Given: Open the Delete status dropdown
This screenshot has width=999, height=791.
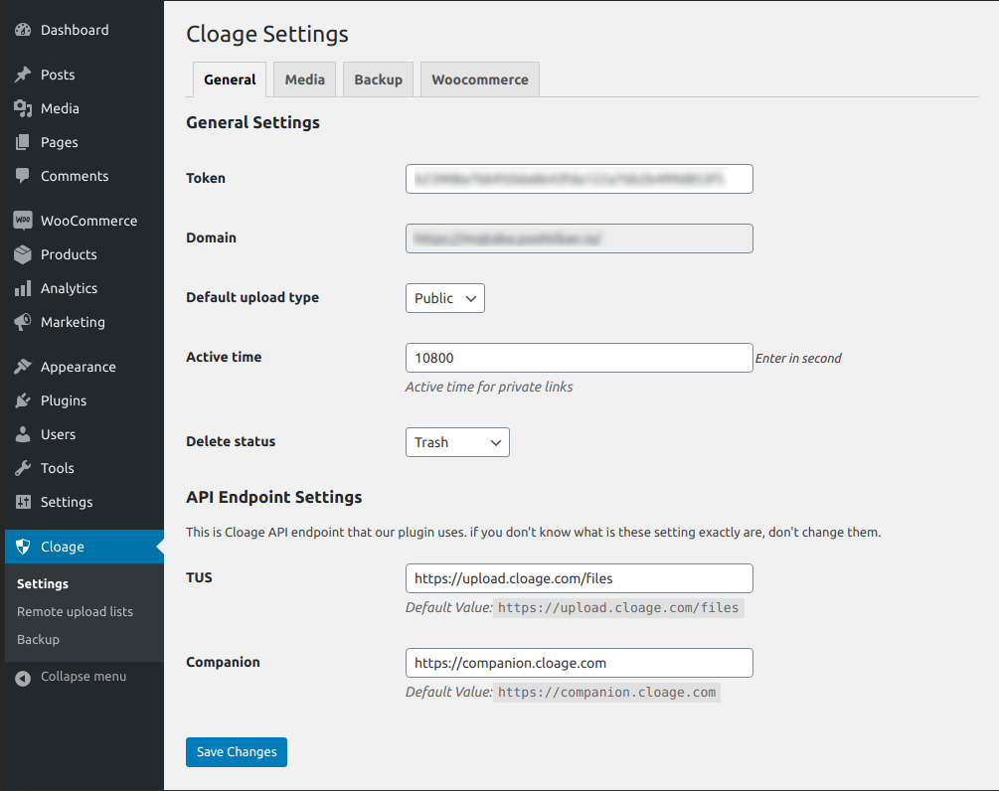Looking at the screenshot, I should point(457,442).
